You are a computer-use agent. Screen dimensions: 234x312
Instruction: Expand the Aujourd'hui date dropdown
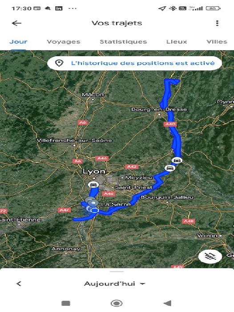pyautogui.click(x=115, y=283)
